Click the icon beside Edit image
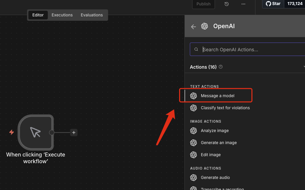Image resolution: width=305 pixels, height=190 pixels. (194, 155)
